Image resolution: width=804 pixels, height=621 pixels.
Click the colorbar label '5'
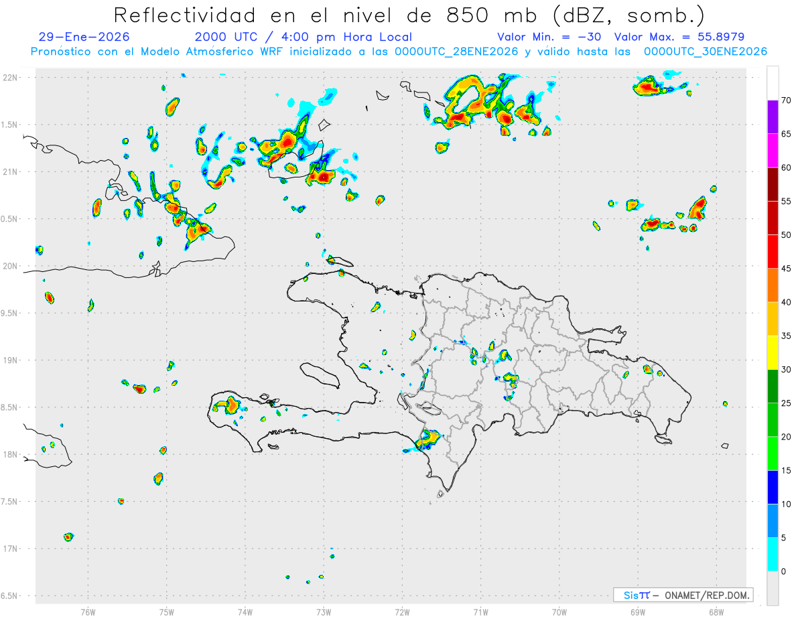[783, 538]
